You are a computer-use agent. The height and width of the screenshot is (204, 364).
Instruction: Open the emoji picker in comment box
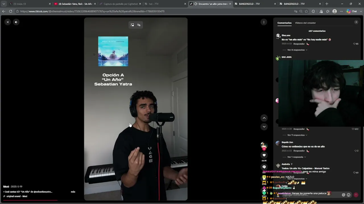pyautogui.click(x=349, y=195)
